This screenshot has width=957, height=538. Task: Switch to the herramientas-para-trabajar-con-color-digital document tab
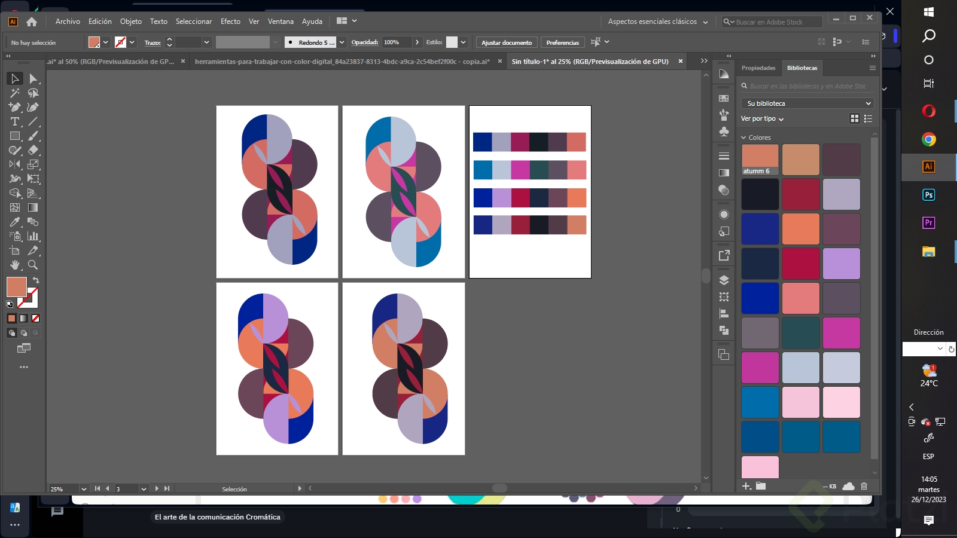click(342, 62)
